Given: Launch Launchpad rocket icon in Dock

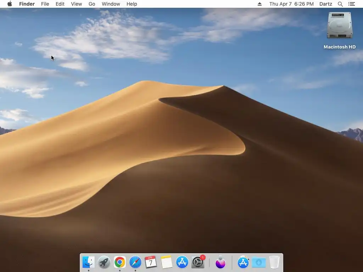Looking at the screenshot, I should [104, 262].
